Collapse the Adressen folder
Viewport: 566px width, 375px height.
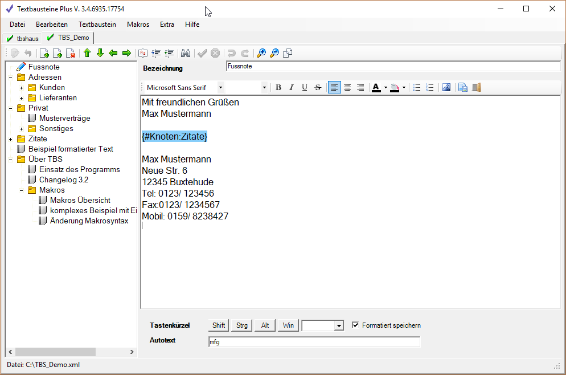point(10,78)
